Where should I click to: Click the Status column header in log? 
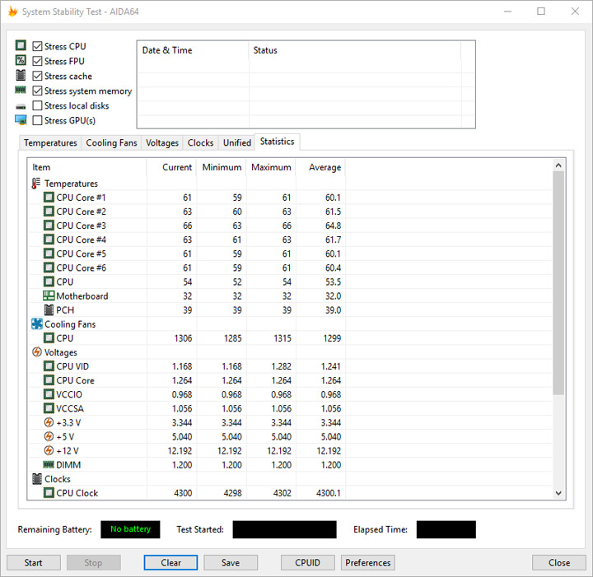click(x=355, y=50)
